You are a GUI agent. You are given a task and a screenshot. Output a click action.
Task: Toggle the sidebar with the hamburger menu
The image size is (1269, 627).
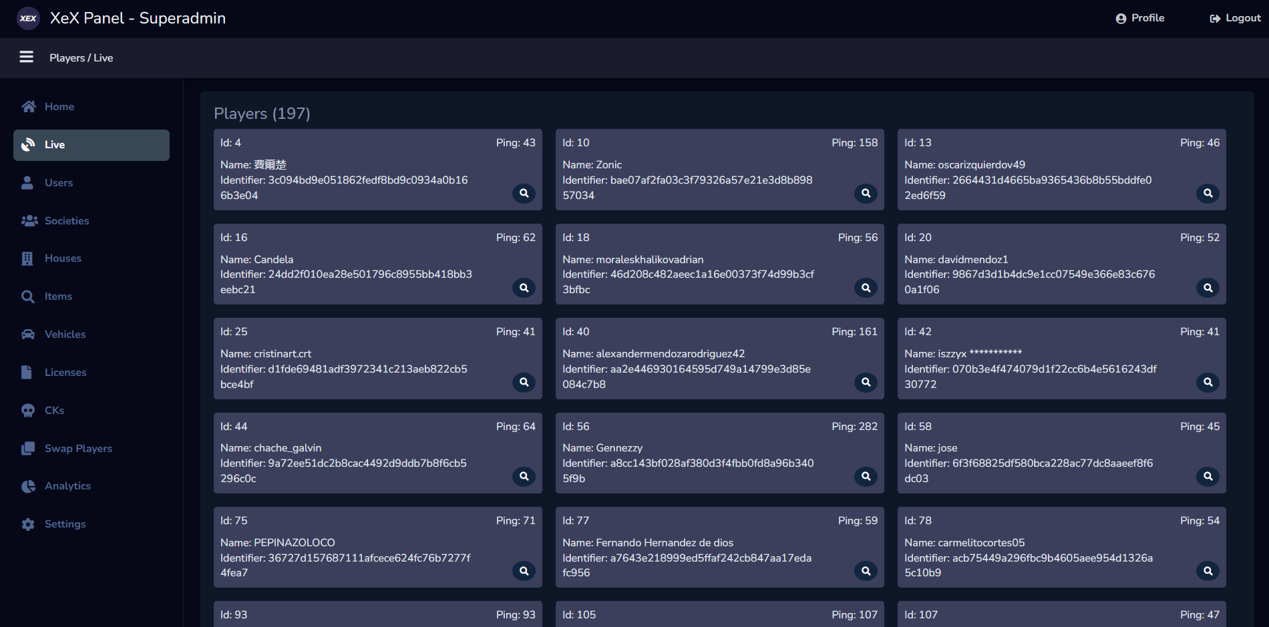26,57
